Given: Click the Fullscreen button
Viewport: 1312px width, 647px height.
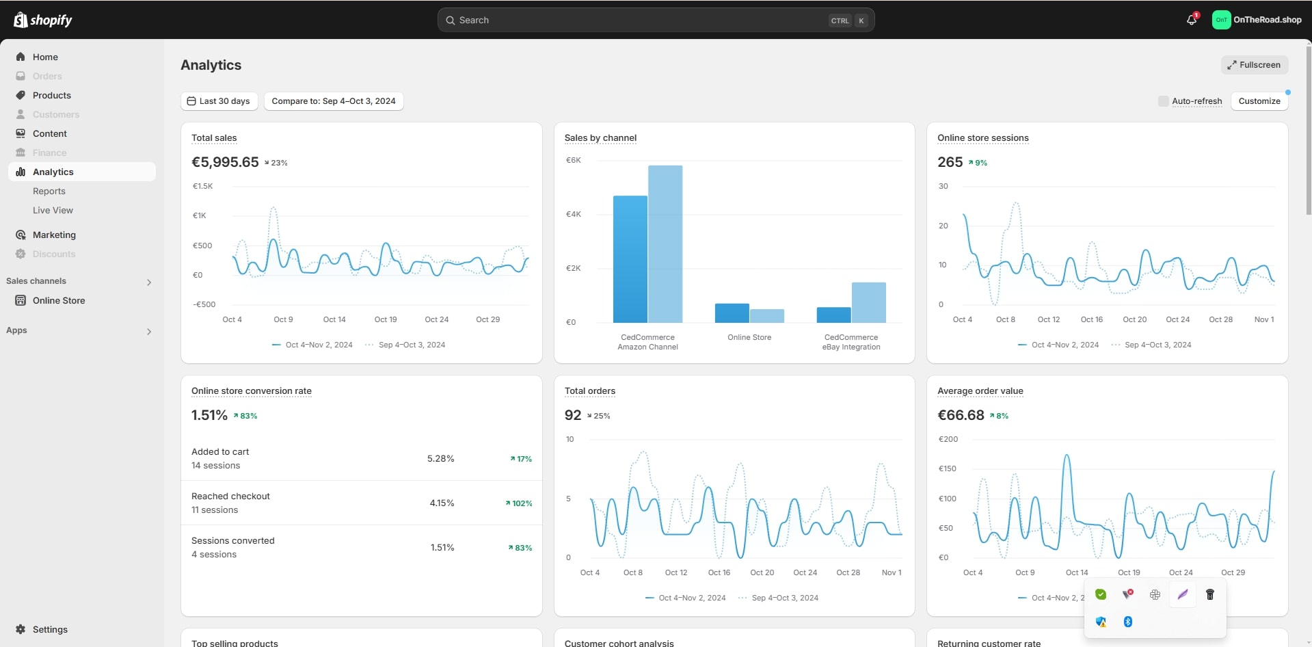Looking at the screenshot, I should pos(1254,65).
